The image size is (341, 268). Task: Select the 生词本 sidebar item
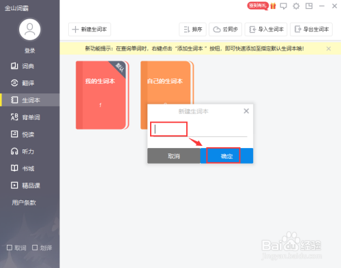(x=30, y=100)
